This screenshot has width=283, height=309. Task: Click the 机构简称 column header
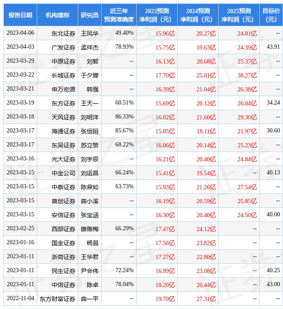pyautogui.click(x=58, y=15)
